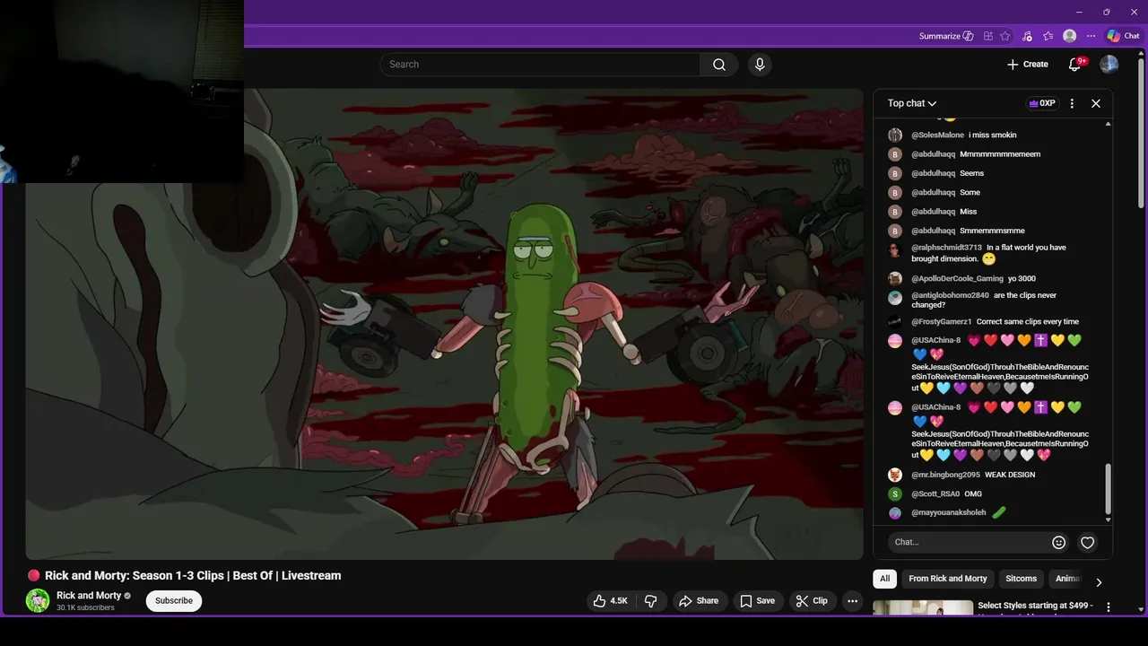
Task: Click the Pickle Rick video player
Action: tap(444, 324)
